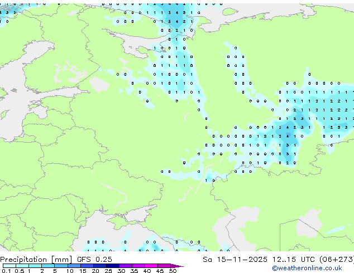Click the 2–5 mm legend swatch
Image resolution: width=354 pixels, height=273 pixels.
(48, 266)
